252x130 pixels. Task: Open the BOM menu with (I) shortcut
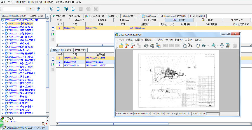20,2
